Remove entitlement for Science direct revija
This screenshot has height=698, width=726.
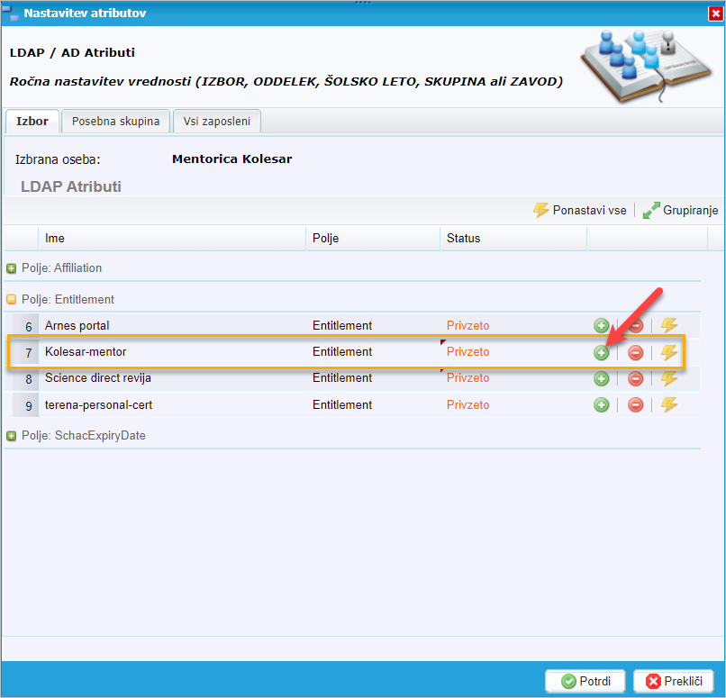coord(635,378)
